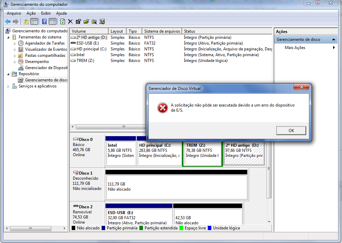
Task: Click the magnifier search toolbar icon
Action: pos(94,21)
